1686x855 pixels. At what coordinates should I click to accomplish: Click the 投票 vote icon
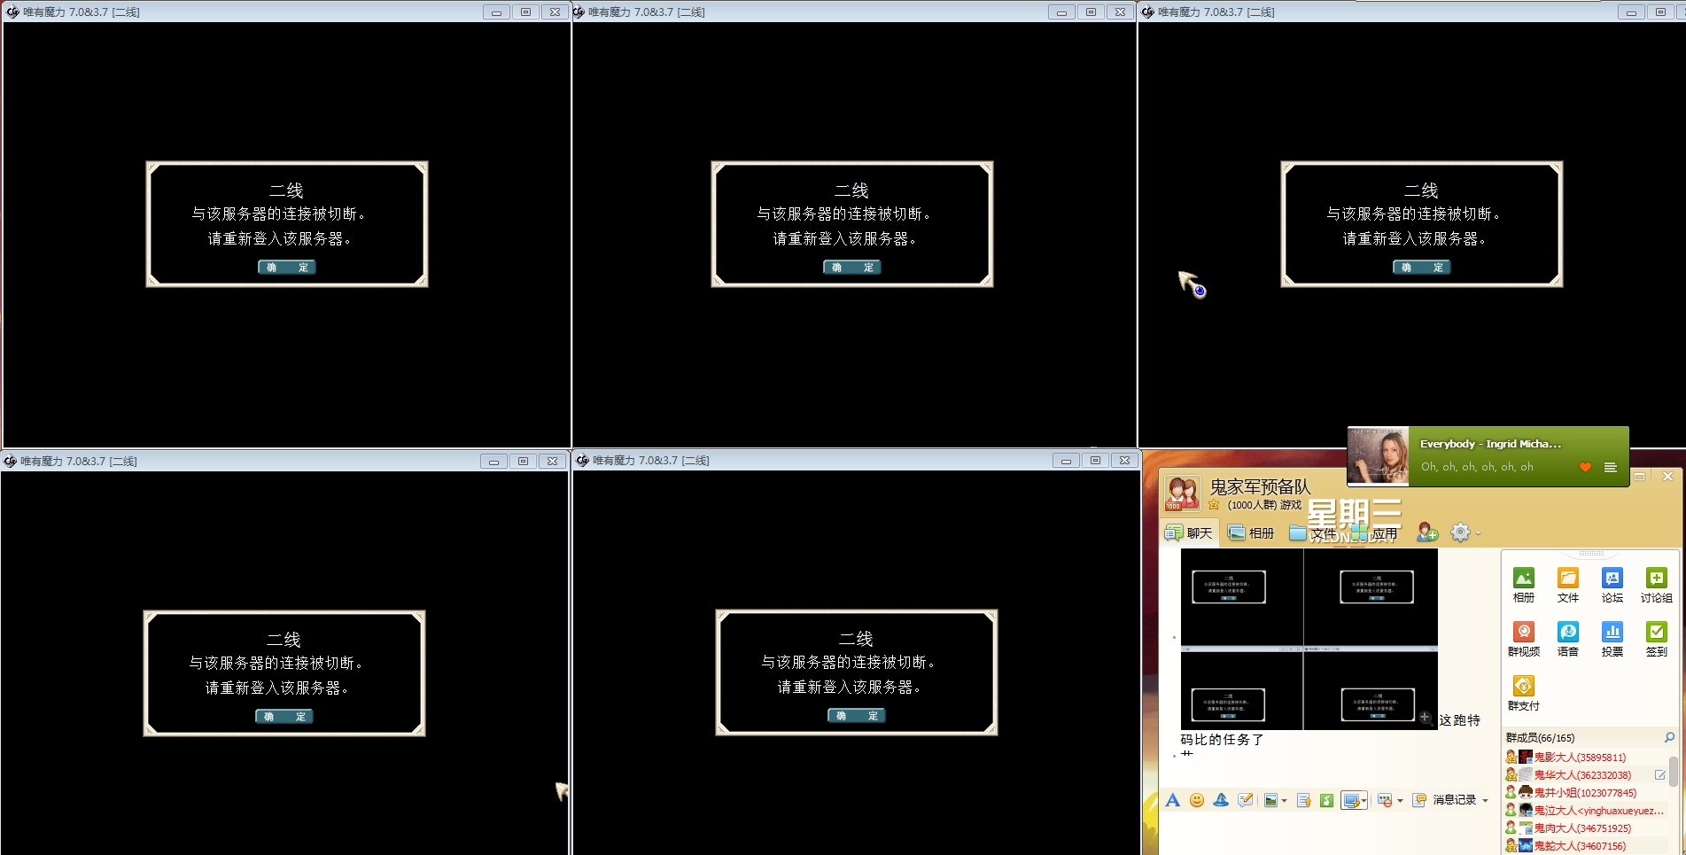pos(1612,633)
